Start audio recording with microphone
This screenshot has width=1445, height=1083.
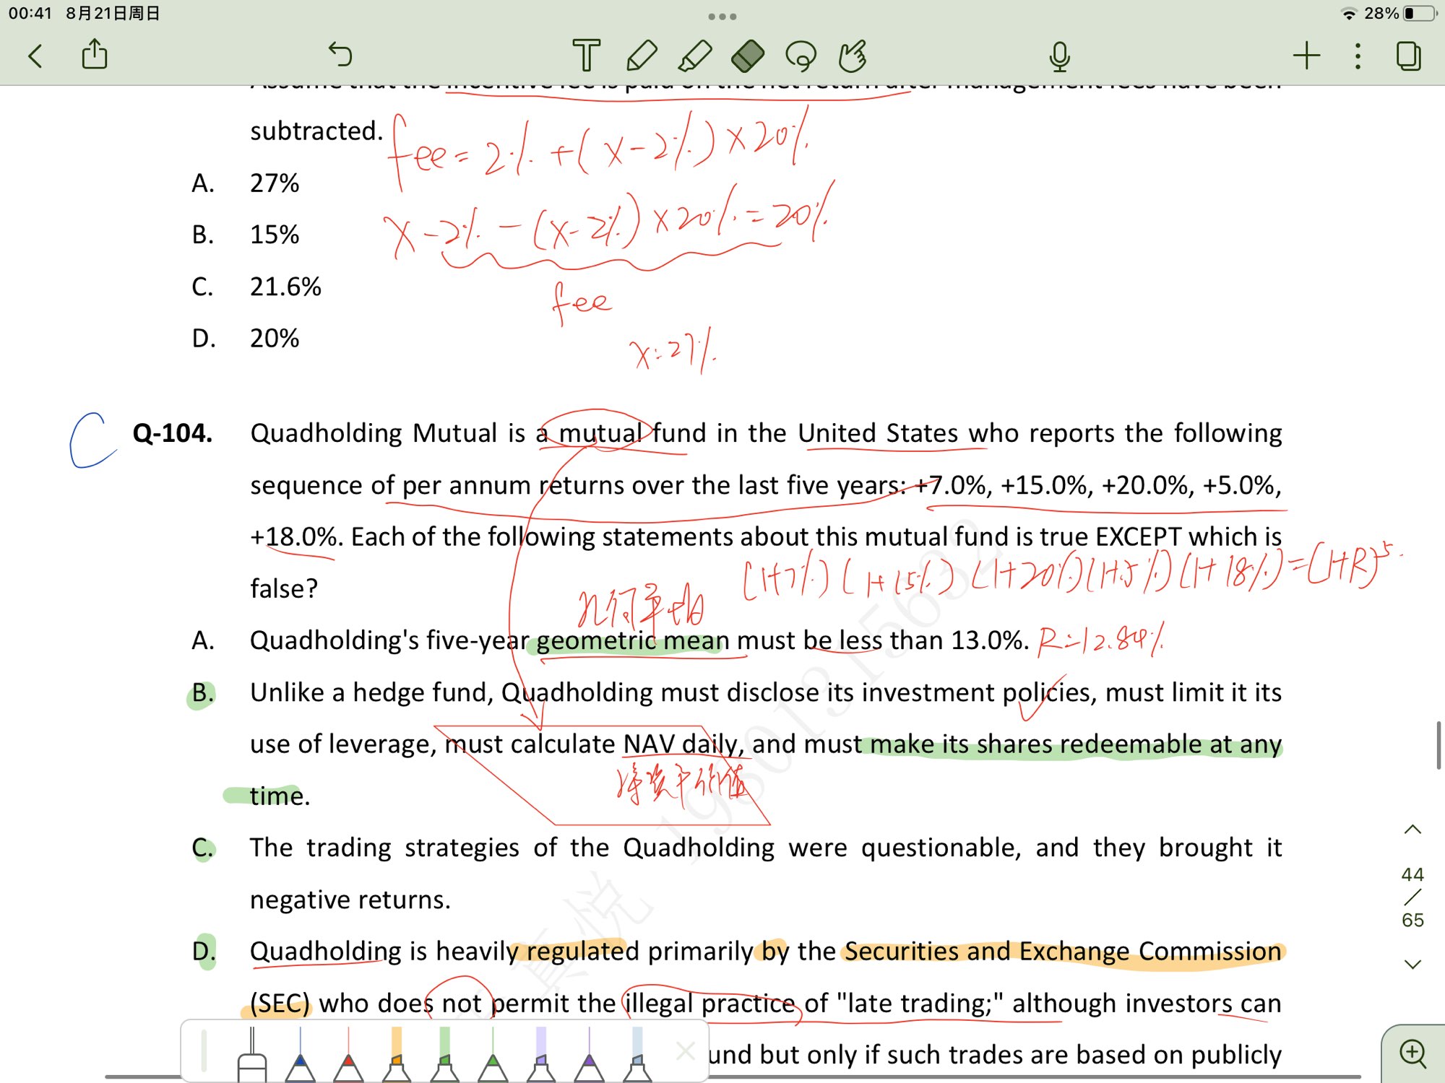(x=1059, y=56)
